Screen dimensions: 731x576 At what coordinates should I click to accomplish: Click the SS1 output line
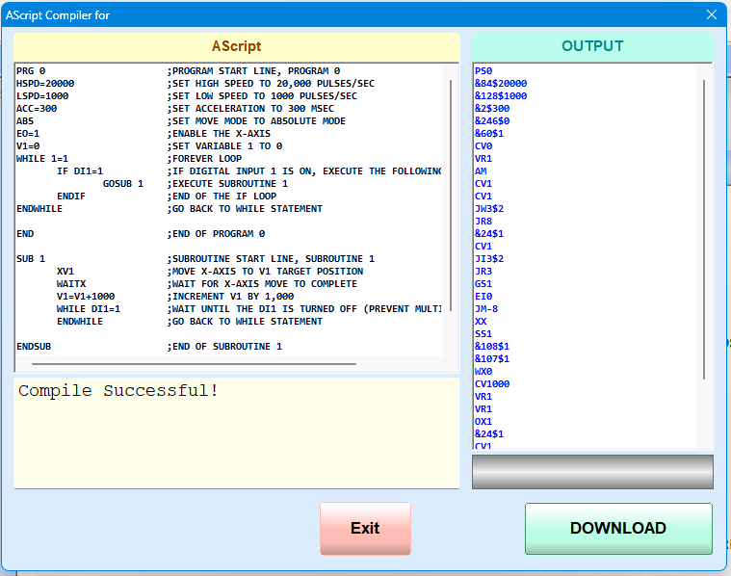pyautogui.click(x=483, y=334)
